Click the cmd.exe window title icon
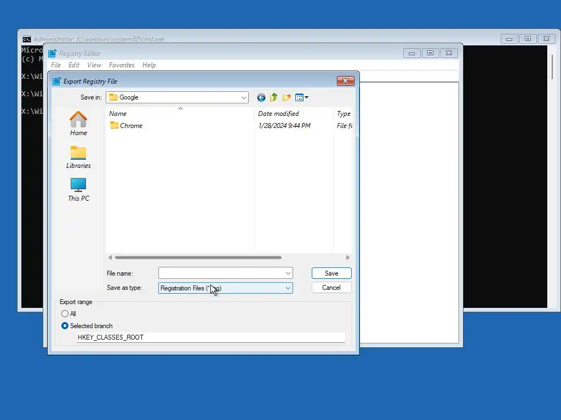 27,39
